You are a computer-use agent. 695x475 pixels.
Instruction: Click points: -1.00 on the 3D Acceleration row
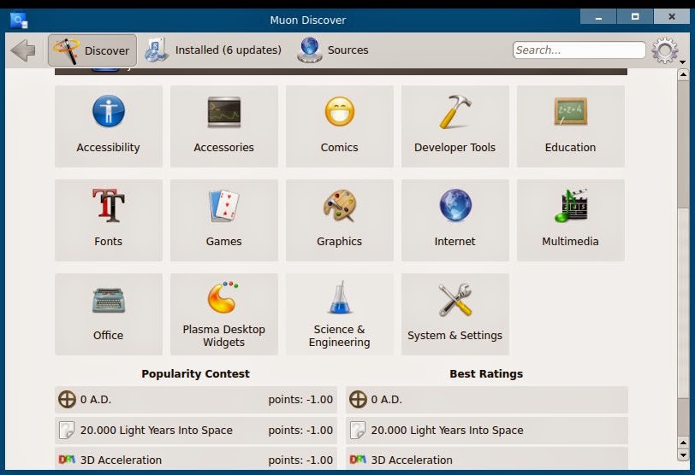click(300, 460)
